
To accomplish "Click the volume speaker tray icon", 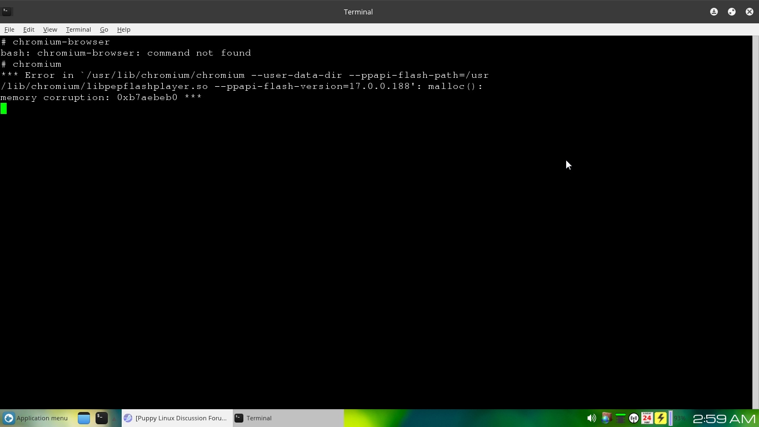I will click(x=591, y=418).
